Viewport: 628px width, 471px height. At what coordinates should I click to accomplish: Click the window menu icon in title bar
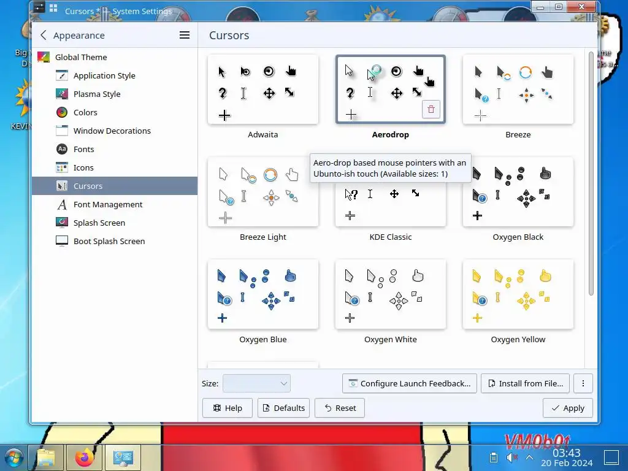pos(39,7)
